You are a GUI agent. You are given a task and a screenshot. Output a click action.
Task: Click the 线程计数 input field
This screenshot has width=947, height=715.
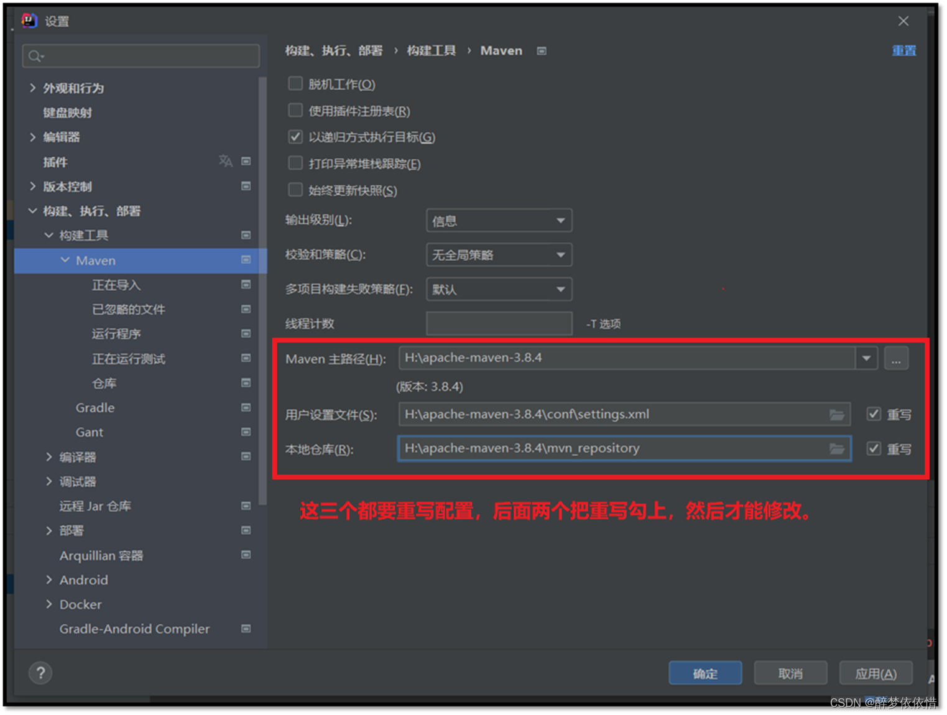pos(499,323)
